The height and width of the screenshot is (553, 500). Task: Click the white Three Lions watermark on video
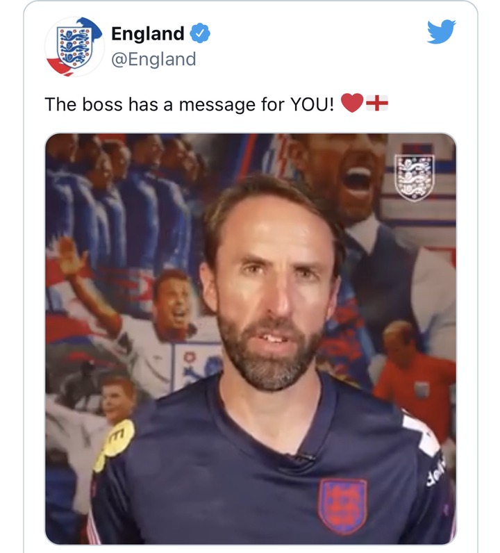pyautogui.click(x=415, y=178)
